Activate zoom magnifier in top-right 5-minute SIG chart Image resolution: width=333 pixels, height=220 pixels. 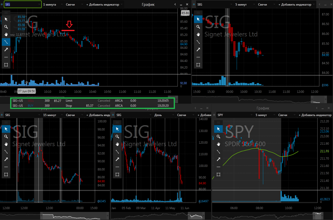pyautogui.click(x=198, y=27)
